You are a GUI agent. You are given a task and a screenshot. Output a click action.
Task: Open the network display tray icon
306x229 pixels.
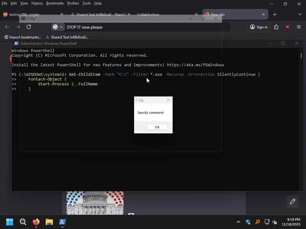click(x=267, y=222)
